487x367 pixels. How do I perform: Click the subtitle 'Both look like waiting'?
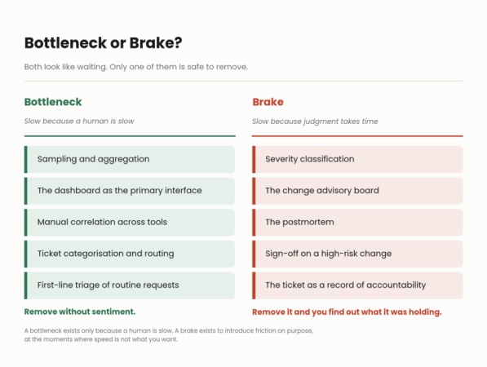tap(136, 67)
